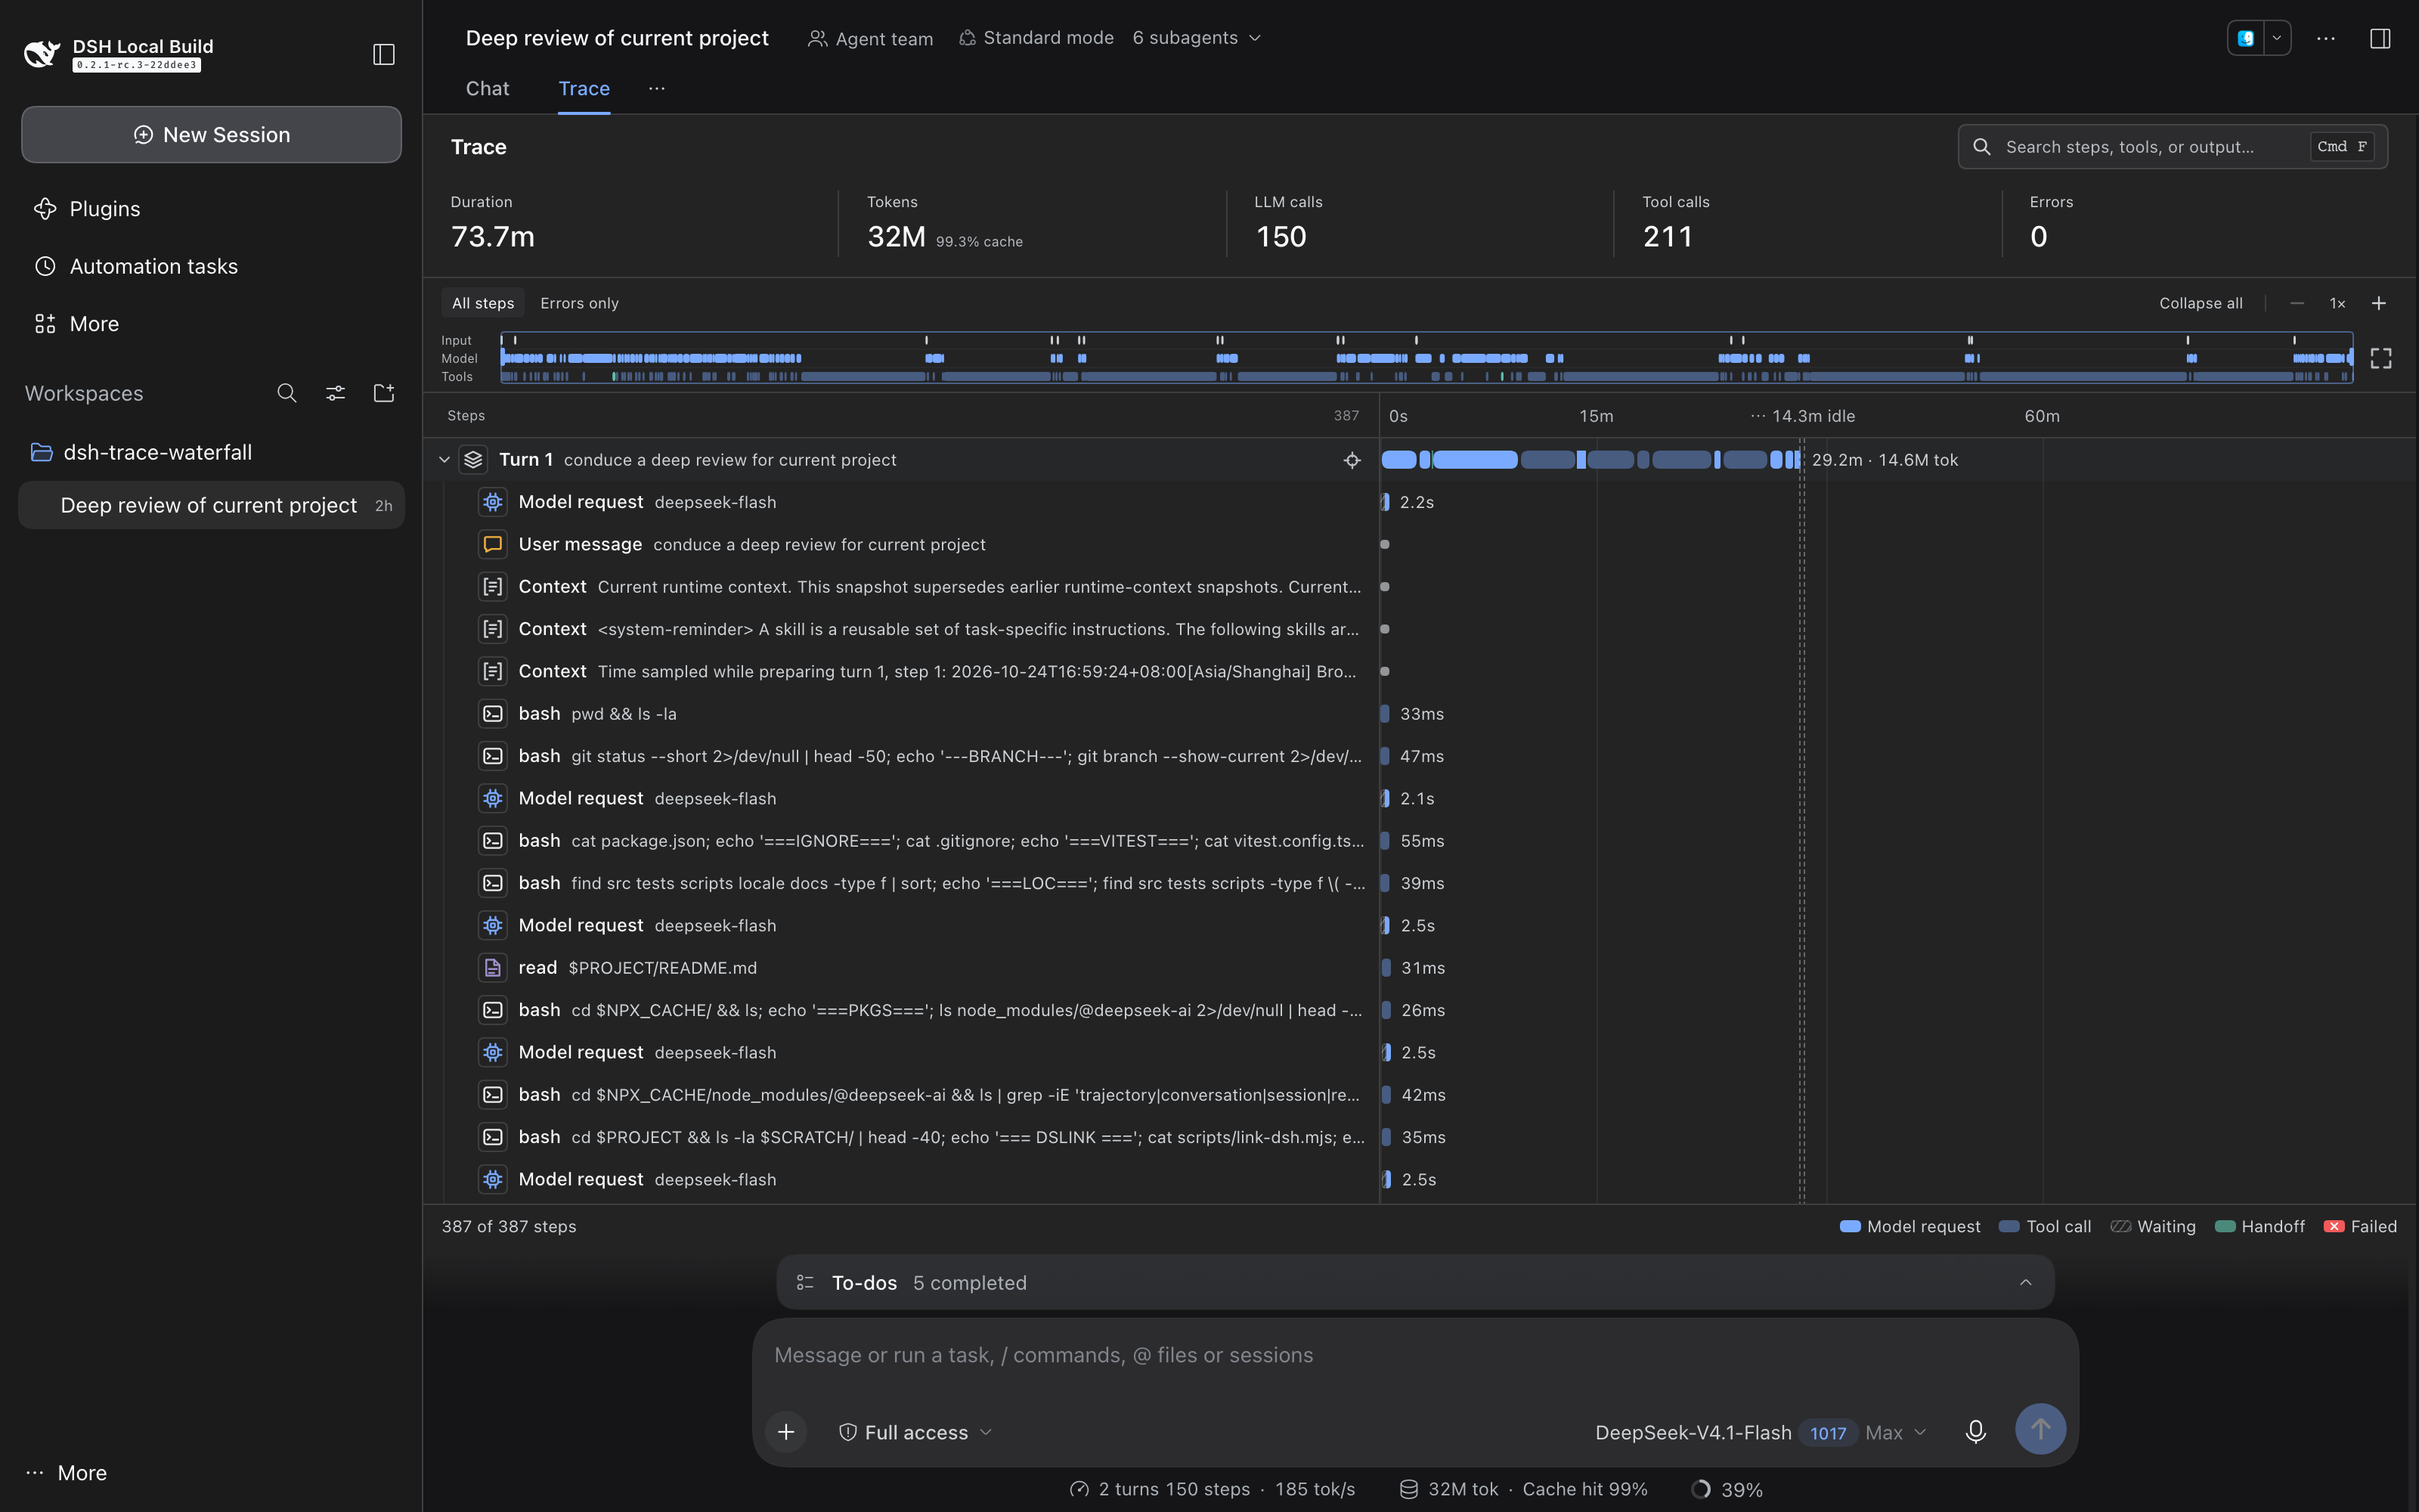
Task: Open the sidebar More item with grid icon
Action: tap(211, 324)
